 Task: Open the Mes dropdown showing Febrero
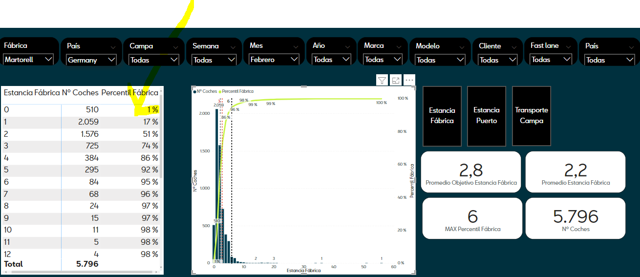pos(274,60)
